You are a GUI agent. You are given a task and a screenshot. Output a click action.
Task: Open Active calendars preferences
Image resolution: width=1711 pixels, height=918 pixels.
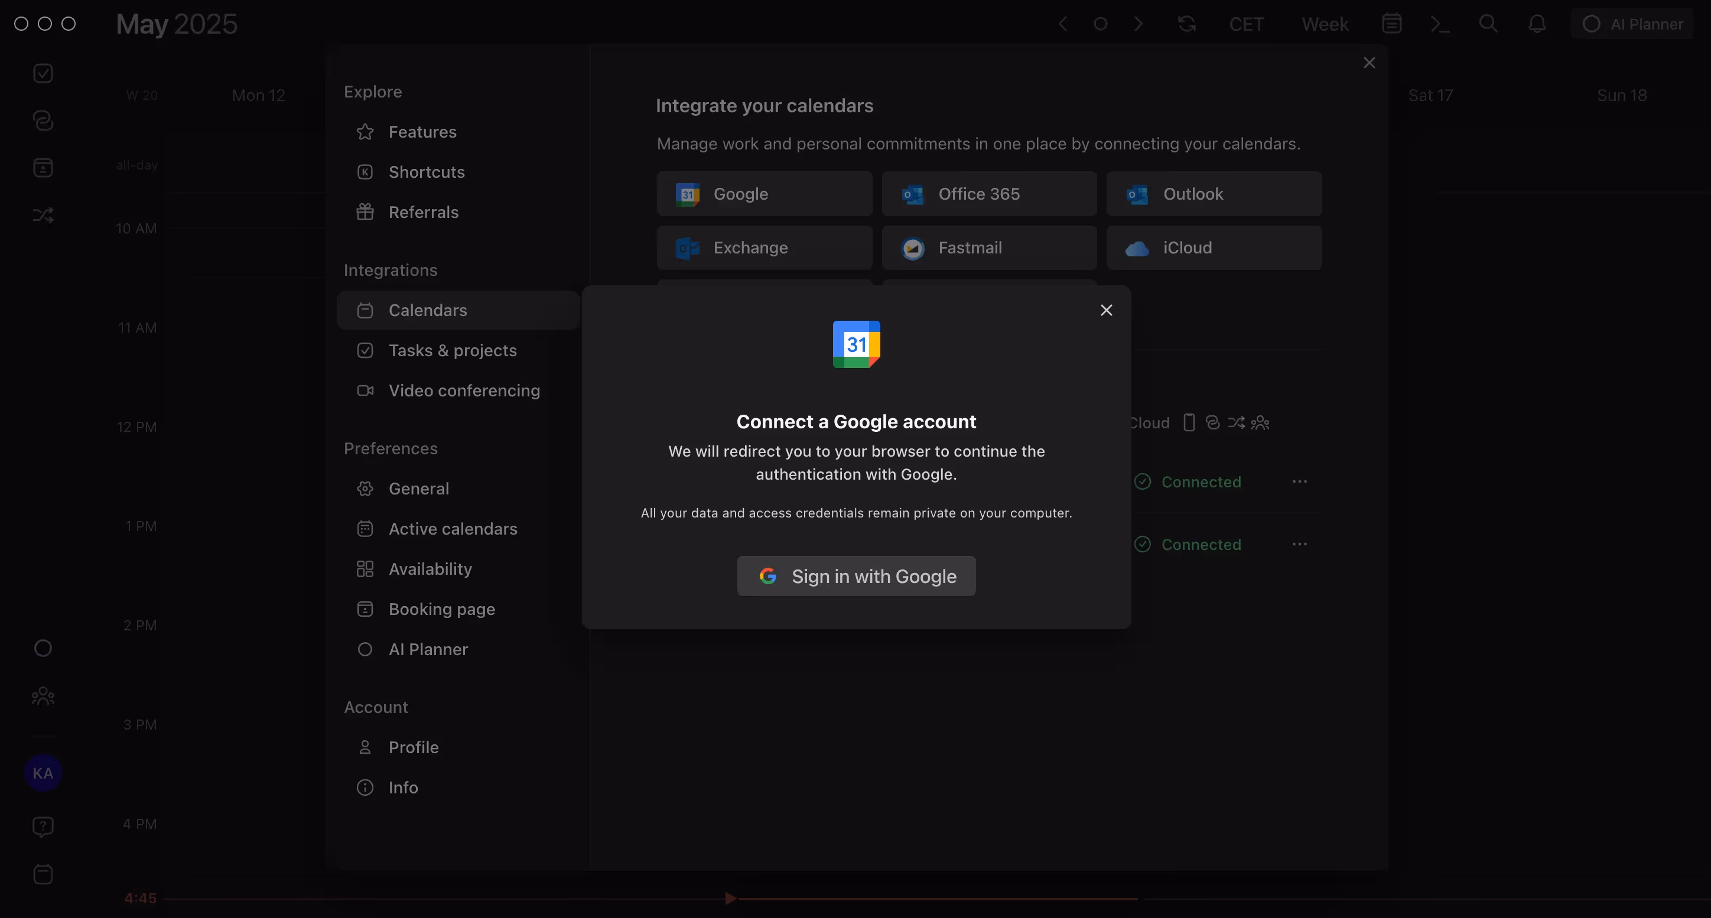click(x=453, y=529)
